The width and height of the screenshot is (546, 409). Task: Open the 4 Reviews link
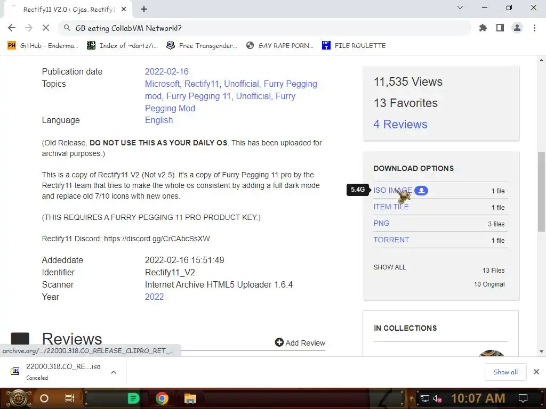click(400, 124)
